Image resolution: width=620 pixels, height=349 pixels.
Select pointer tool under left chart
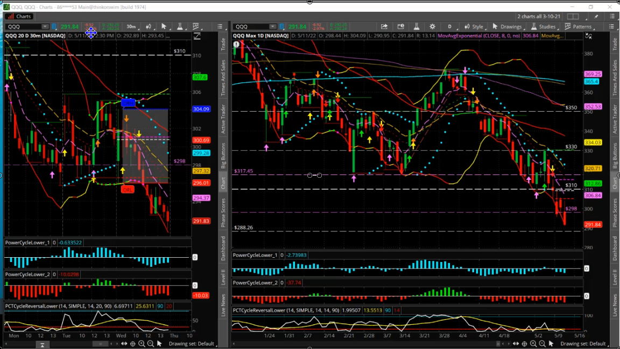159,344
